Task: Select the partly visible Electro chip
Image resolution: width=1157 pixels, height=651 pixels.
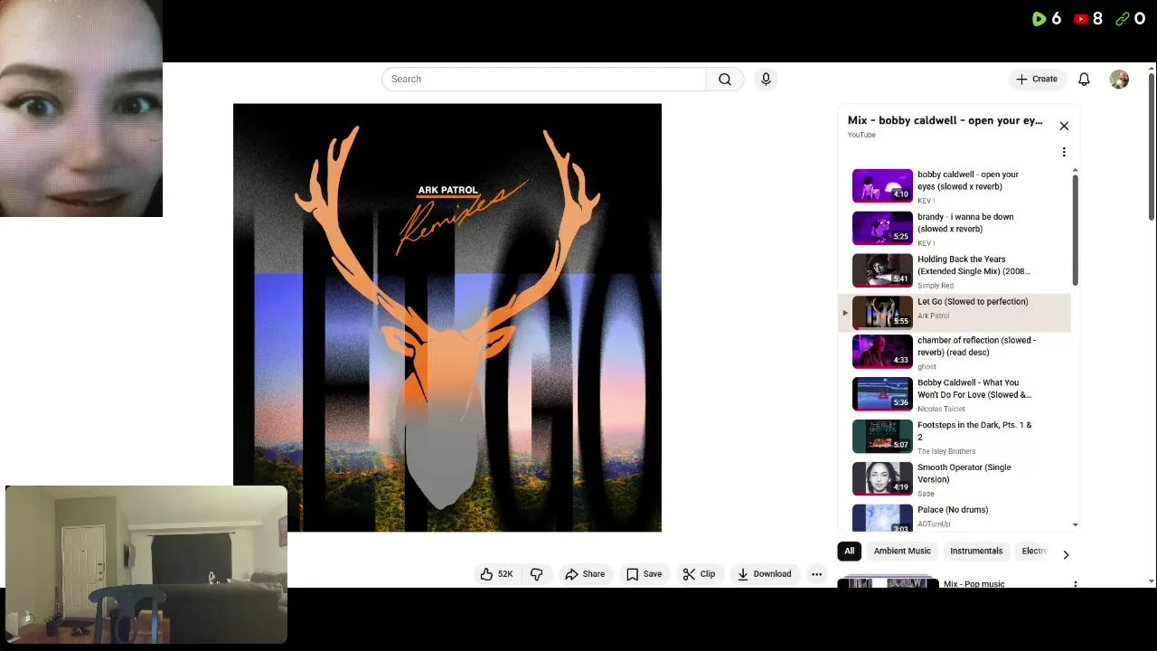Action: pyautogui.click(x=1034, y=552)
